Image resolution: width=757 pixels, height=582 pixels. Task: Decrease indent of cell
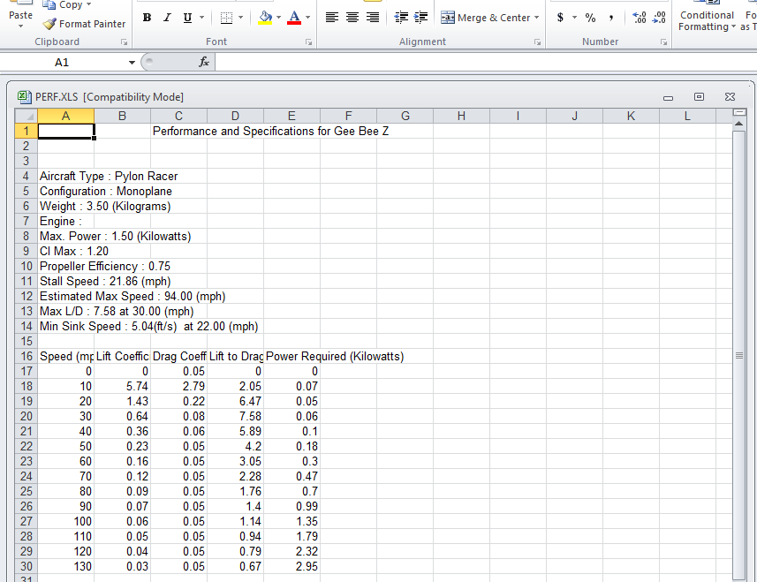pyautogui.click(x=401, y=18)
